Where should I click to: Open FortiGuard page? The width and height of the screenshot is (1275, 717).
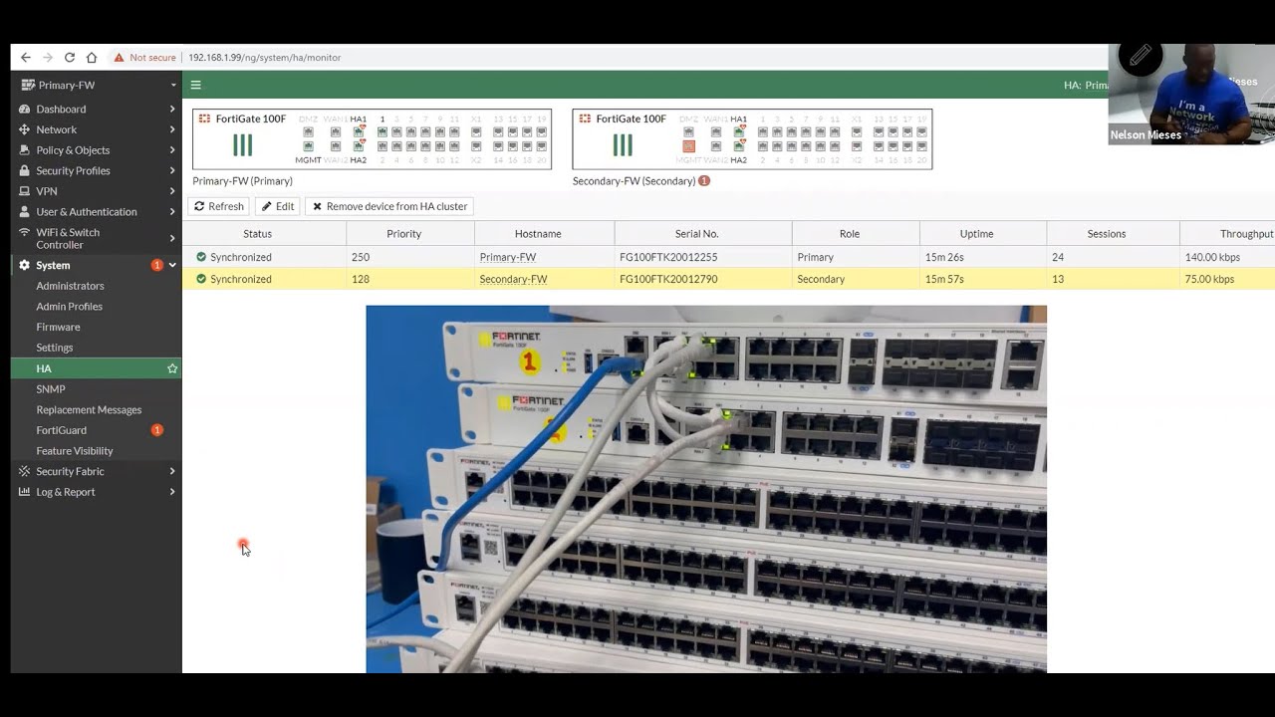97,430
